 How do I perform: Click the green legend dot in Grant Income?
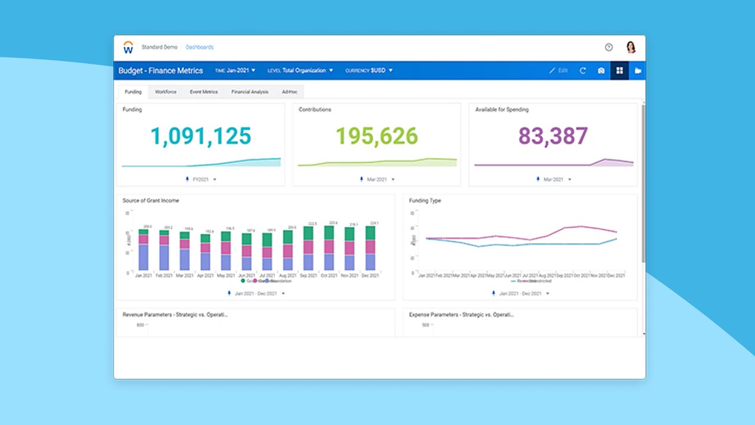point(243,281)
